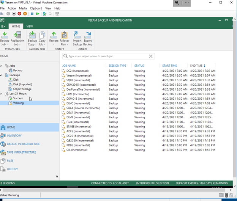Pause the virtual machine
This screenshot has height=201, width=237.
coord(32,14)
